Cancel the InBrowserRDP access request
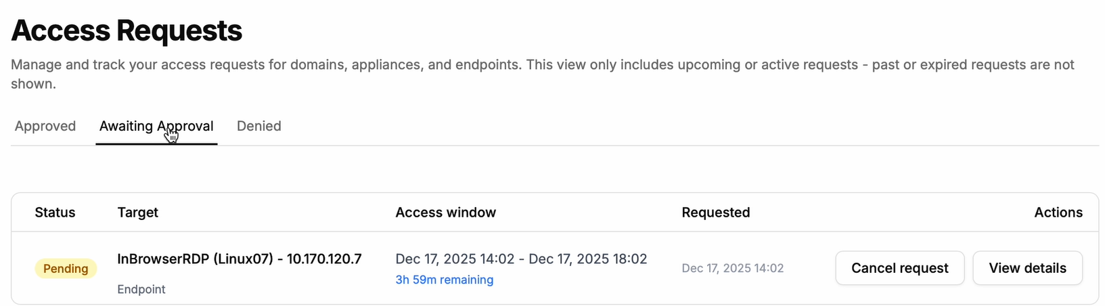 (899, 268)
